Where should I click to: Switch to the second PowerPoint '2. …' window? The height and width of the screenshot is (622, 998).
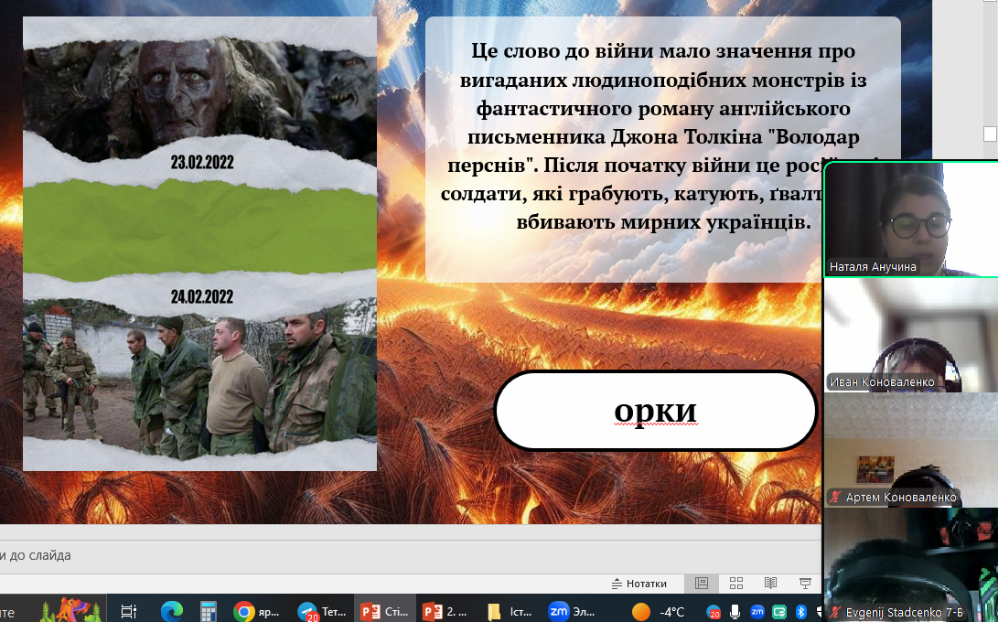445,612
